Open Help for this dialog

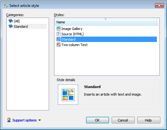click(x=149, y=120)
